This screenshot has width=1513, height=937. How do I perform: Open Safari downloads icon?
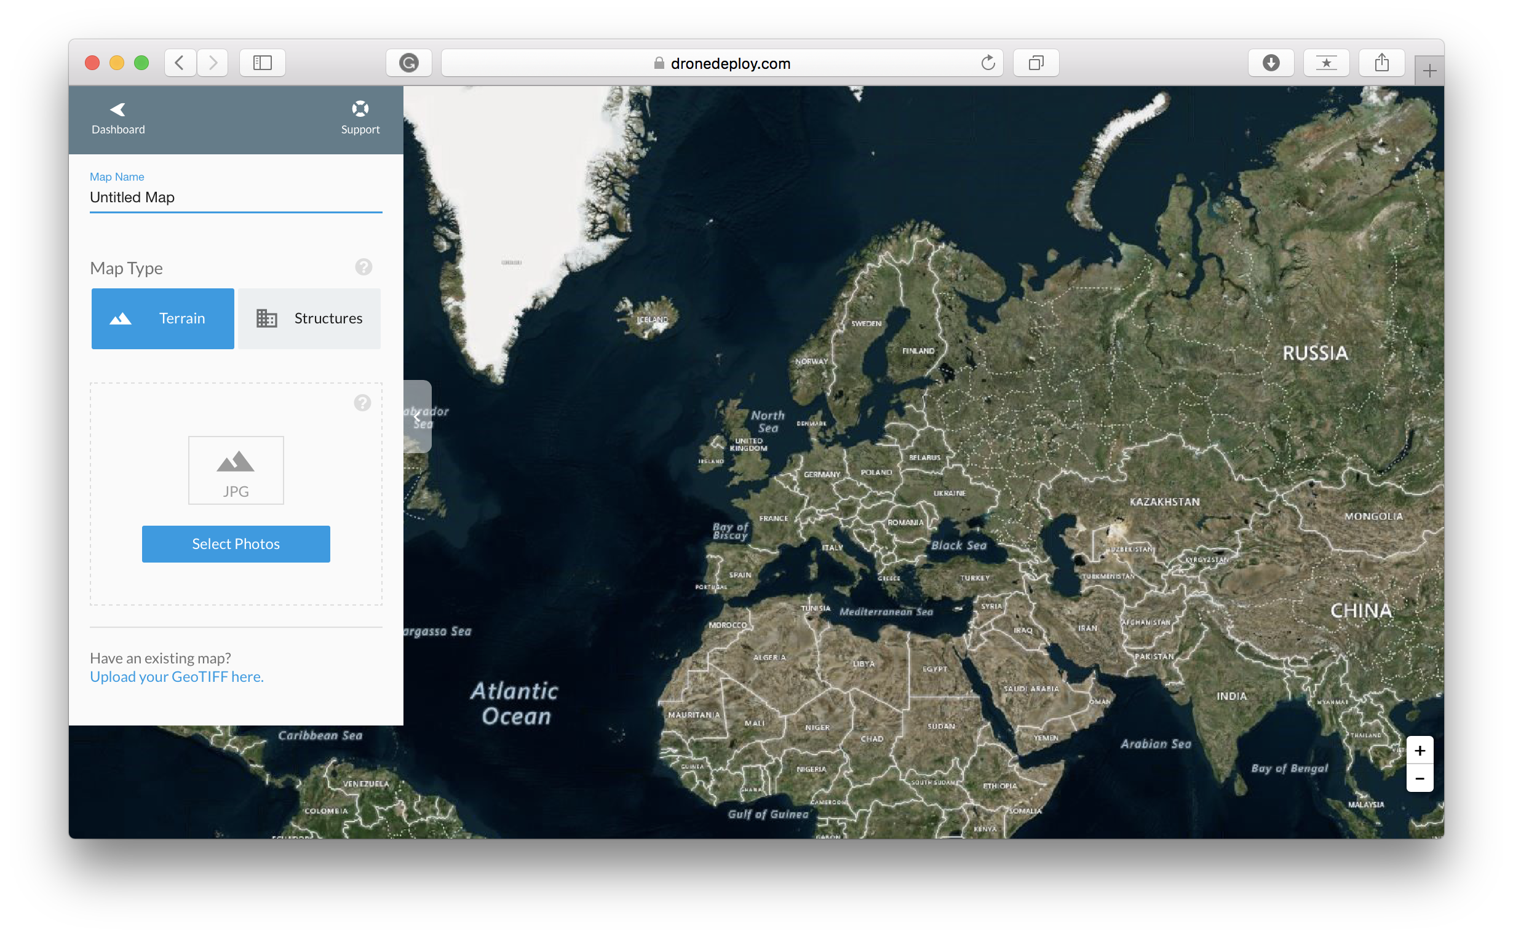pos(1271,63)
